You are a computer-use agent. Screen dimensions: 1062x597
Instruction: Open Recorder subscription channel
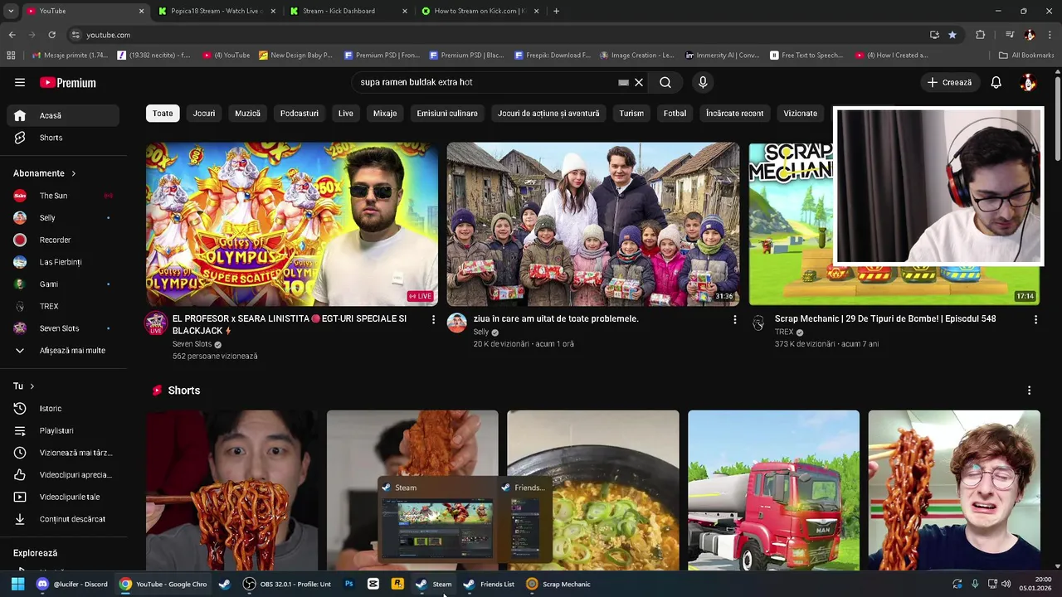point(63,240)
